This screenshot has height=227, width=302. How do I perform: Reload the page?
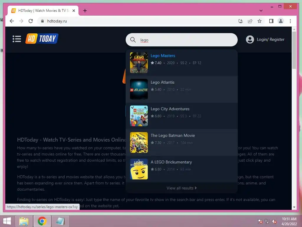(31, 21)
